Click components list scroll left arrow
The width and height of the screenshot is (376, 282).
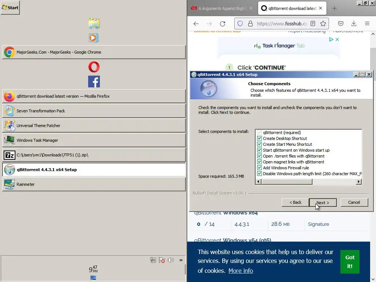[x=258, y=181]
